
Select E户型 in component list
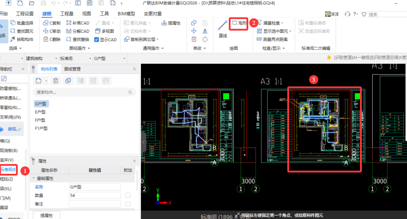coord(40,112)
